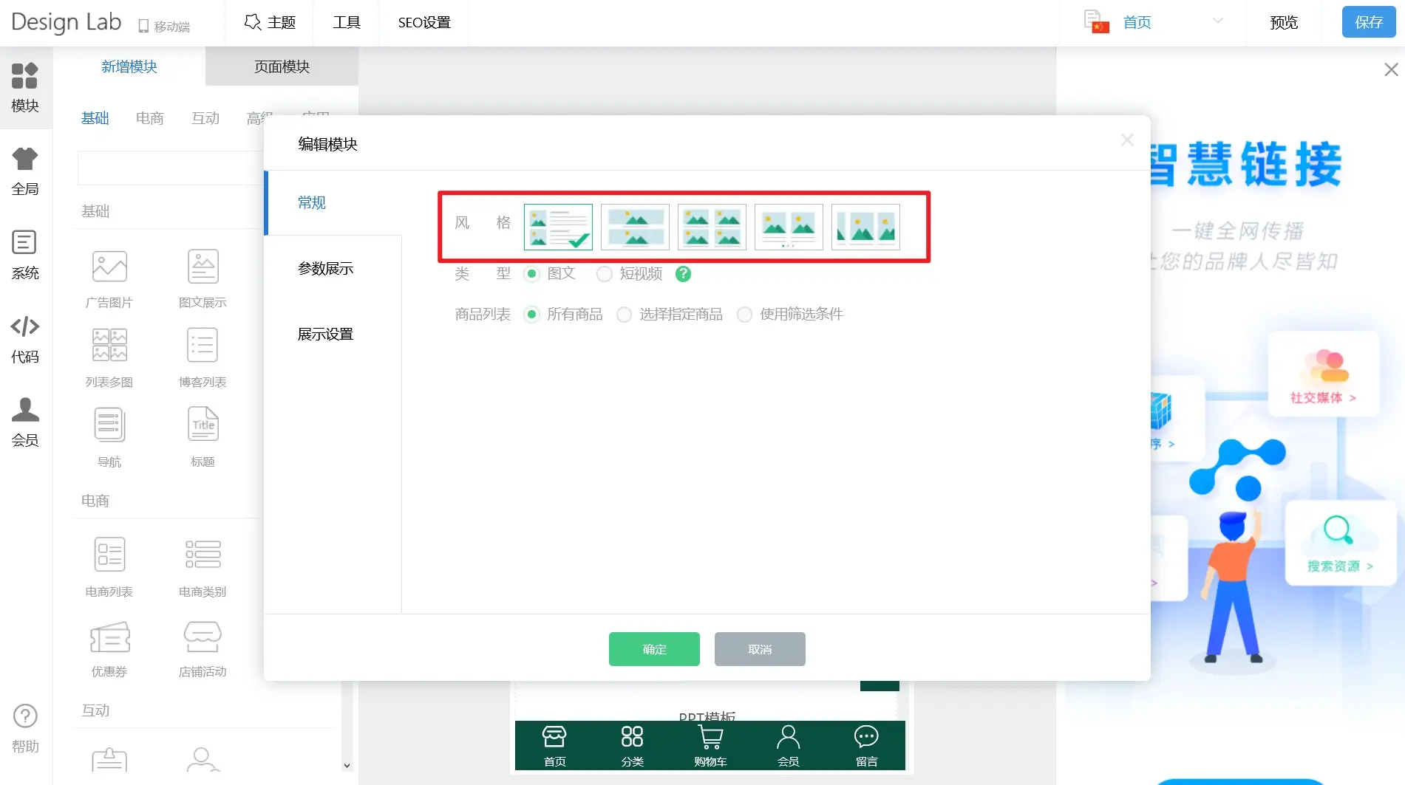Click the green 确定 confirm button
The width and height of the screenshot is (1405, 785).
coord(654,649)
